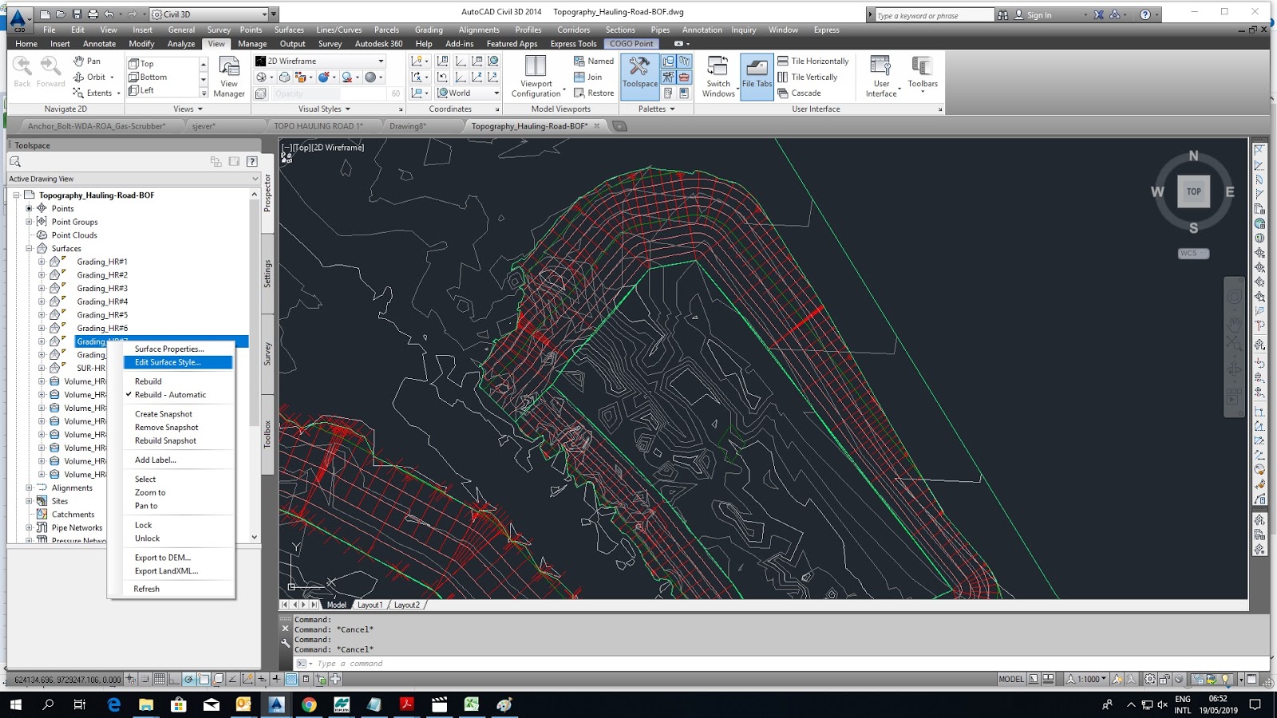Expand the Alignments tree node

click(x=29, y=487)
